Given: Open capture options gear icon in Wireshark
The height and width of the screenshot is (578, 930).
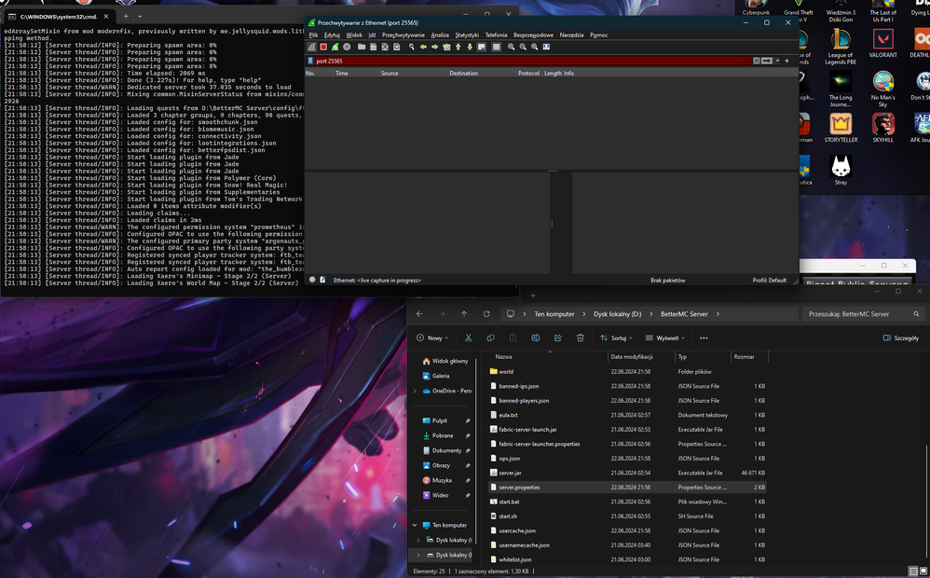Looking at the screenshot, I should 347,47.
